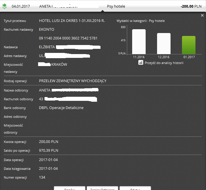The image size is (206, 190).
Task: Click the sender city KRAKÓW
Action: (x=59, y=65)
